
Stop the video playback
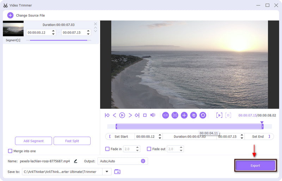coord(145,115)
